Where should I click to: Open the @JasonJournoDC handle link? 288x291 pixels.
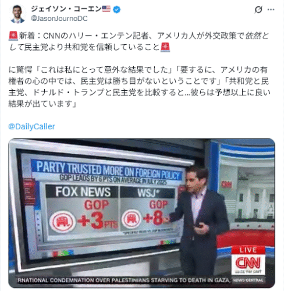[59, 19]
